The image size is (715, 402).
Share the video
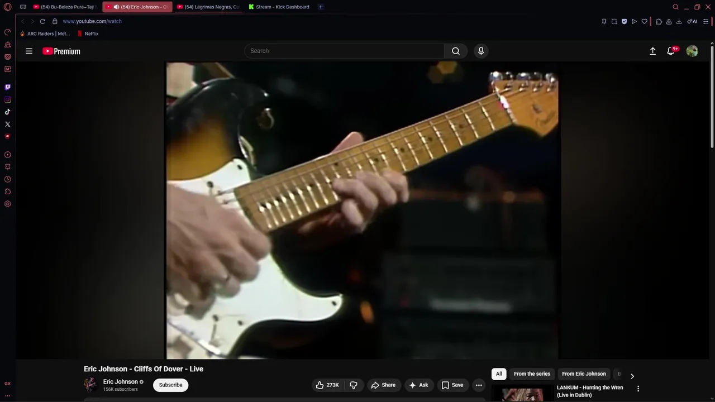(383, 385)
